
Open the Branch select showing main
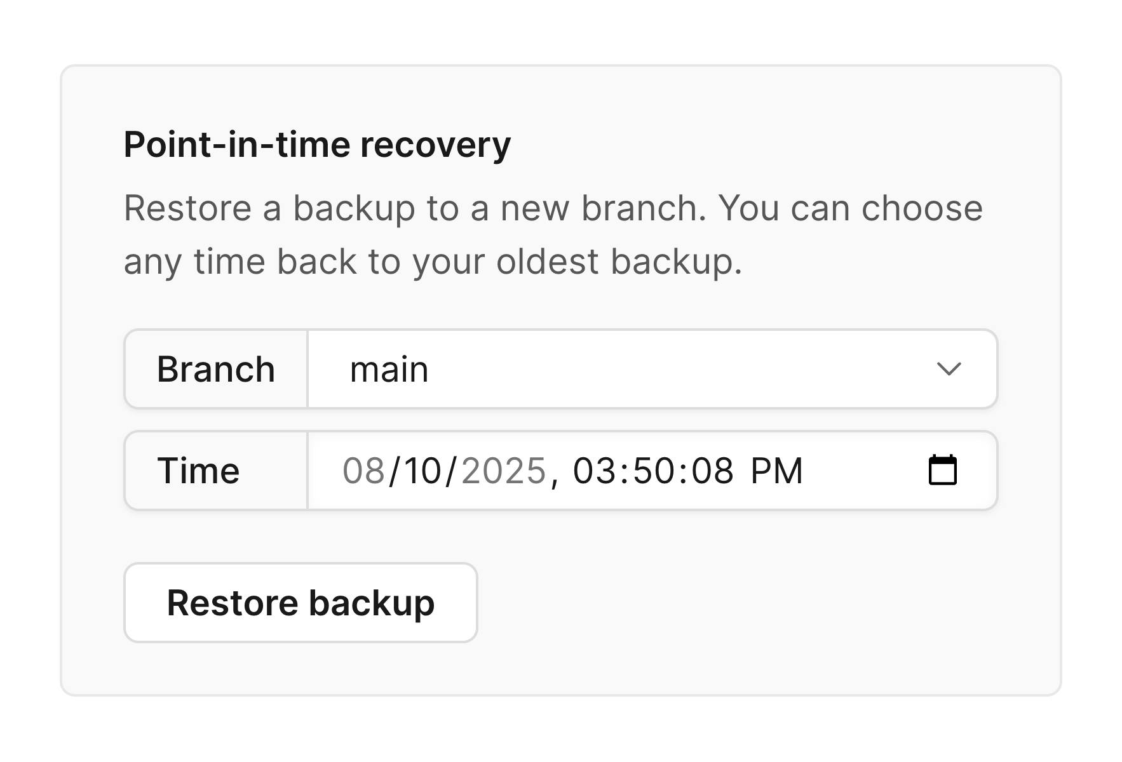click(x=652, y=369)
